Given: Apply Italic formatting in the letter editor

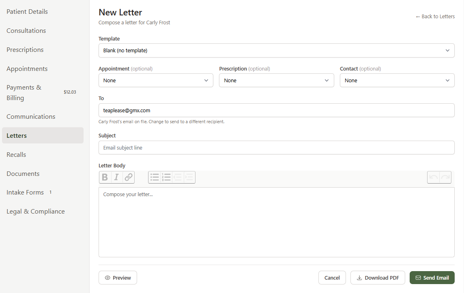Looking at the screenshot, I should 116,177.
